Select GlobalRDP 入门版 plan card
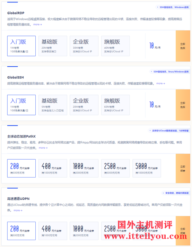Screen dimensions: 192x247 (x=21, y=46)
